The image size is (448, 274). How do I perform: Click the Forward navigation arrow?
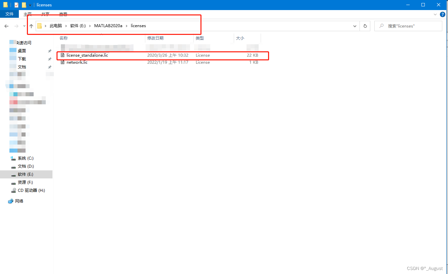coord(16,26)
